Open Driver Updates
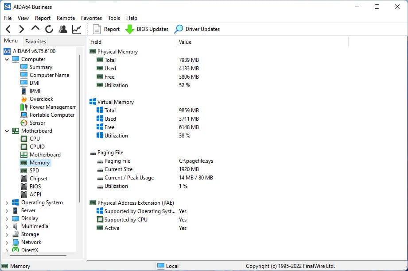The height and width of the screenshot is (271, 408). coord(197,29)
